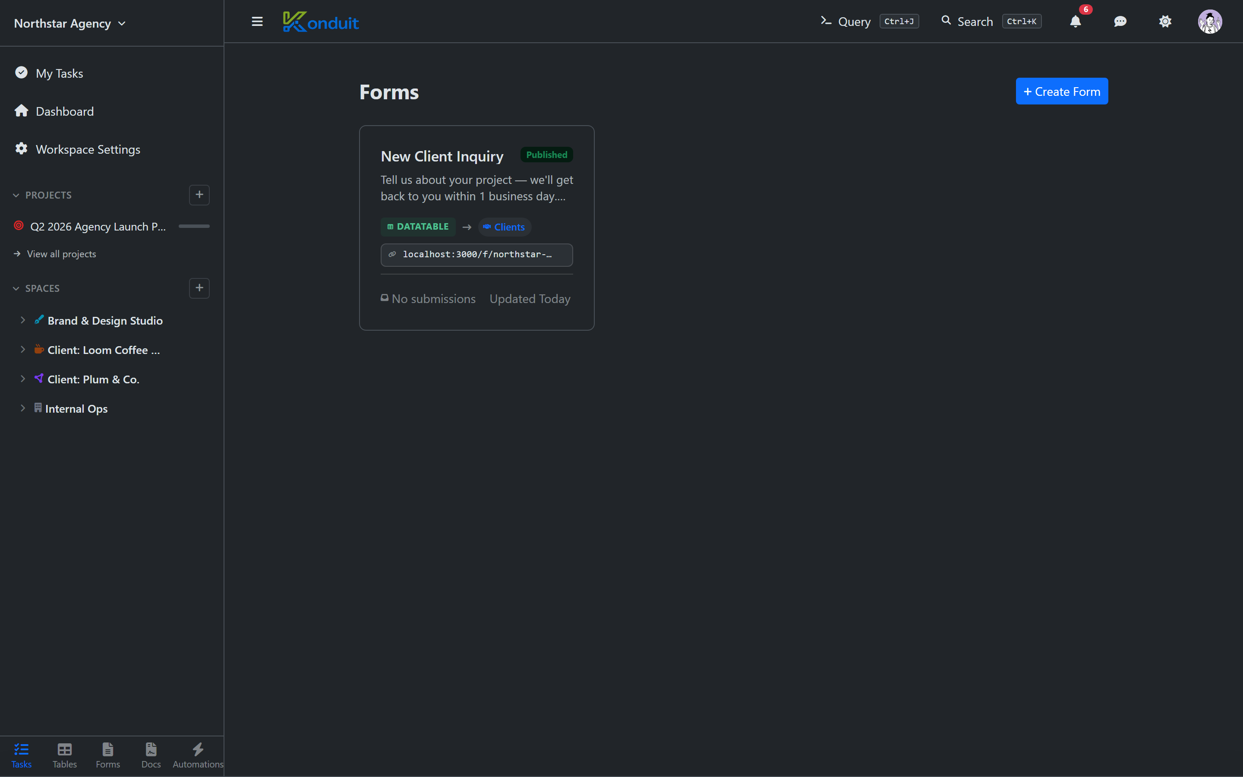Switch to the Forms bottom tab

pyautogui.click(x=108, y=755)
